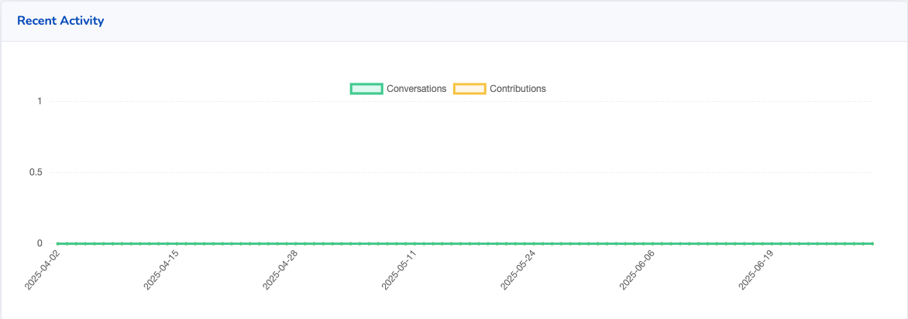Hide the Contributions series via its label
Screen dimensions: 908x319
(518, 89)
